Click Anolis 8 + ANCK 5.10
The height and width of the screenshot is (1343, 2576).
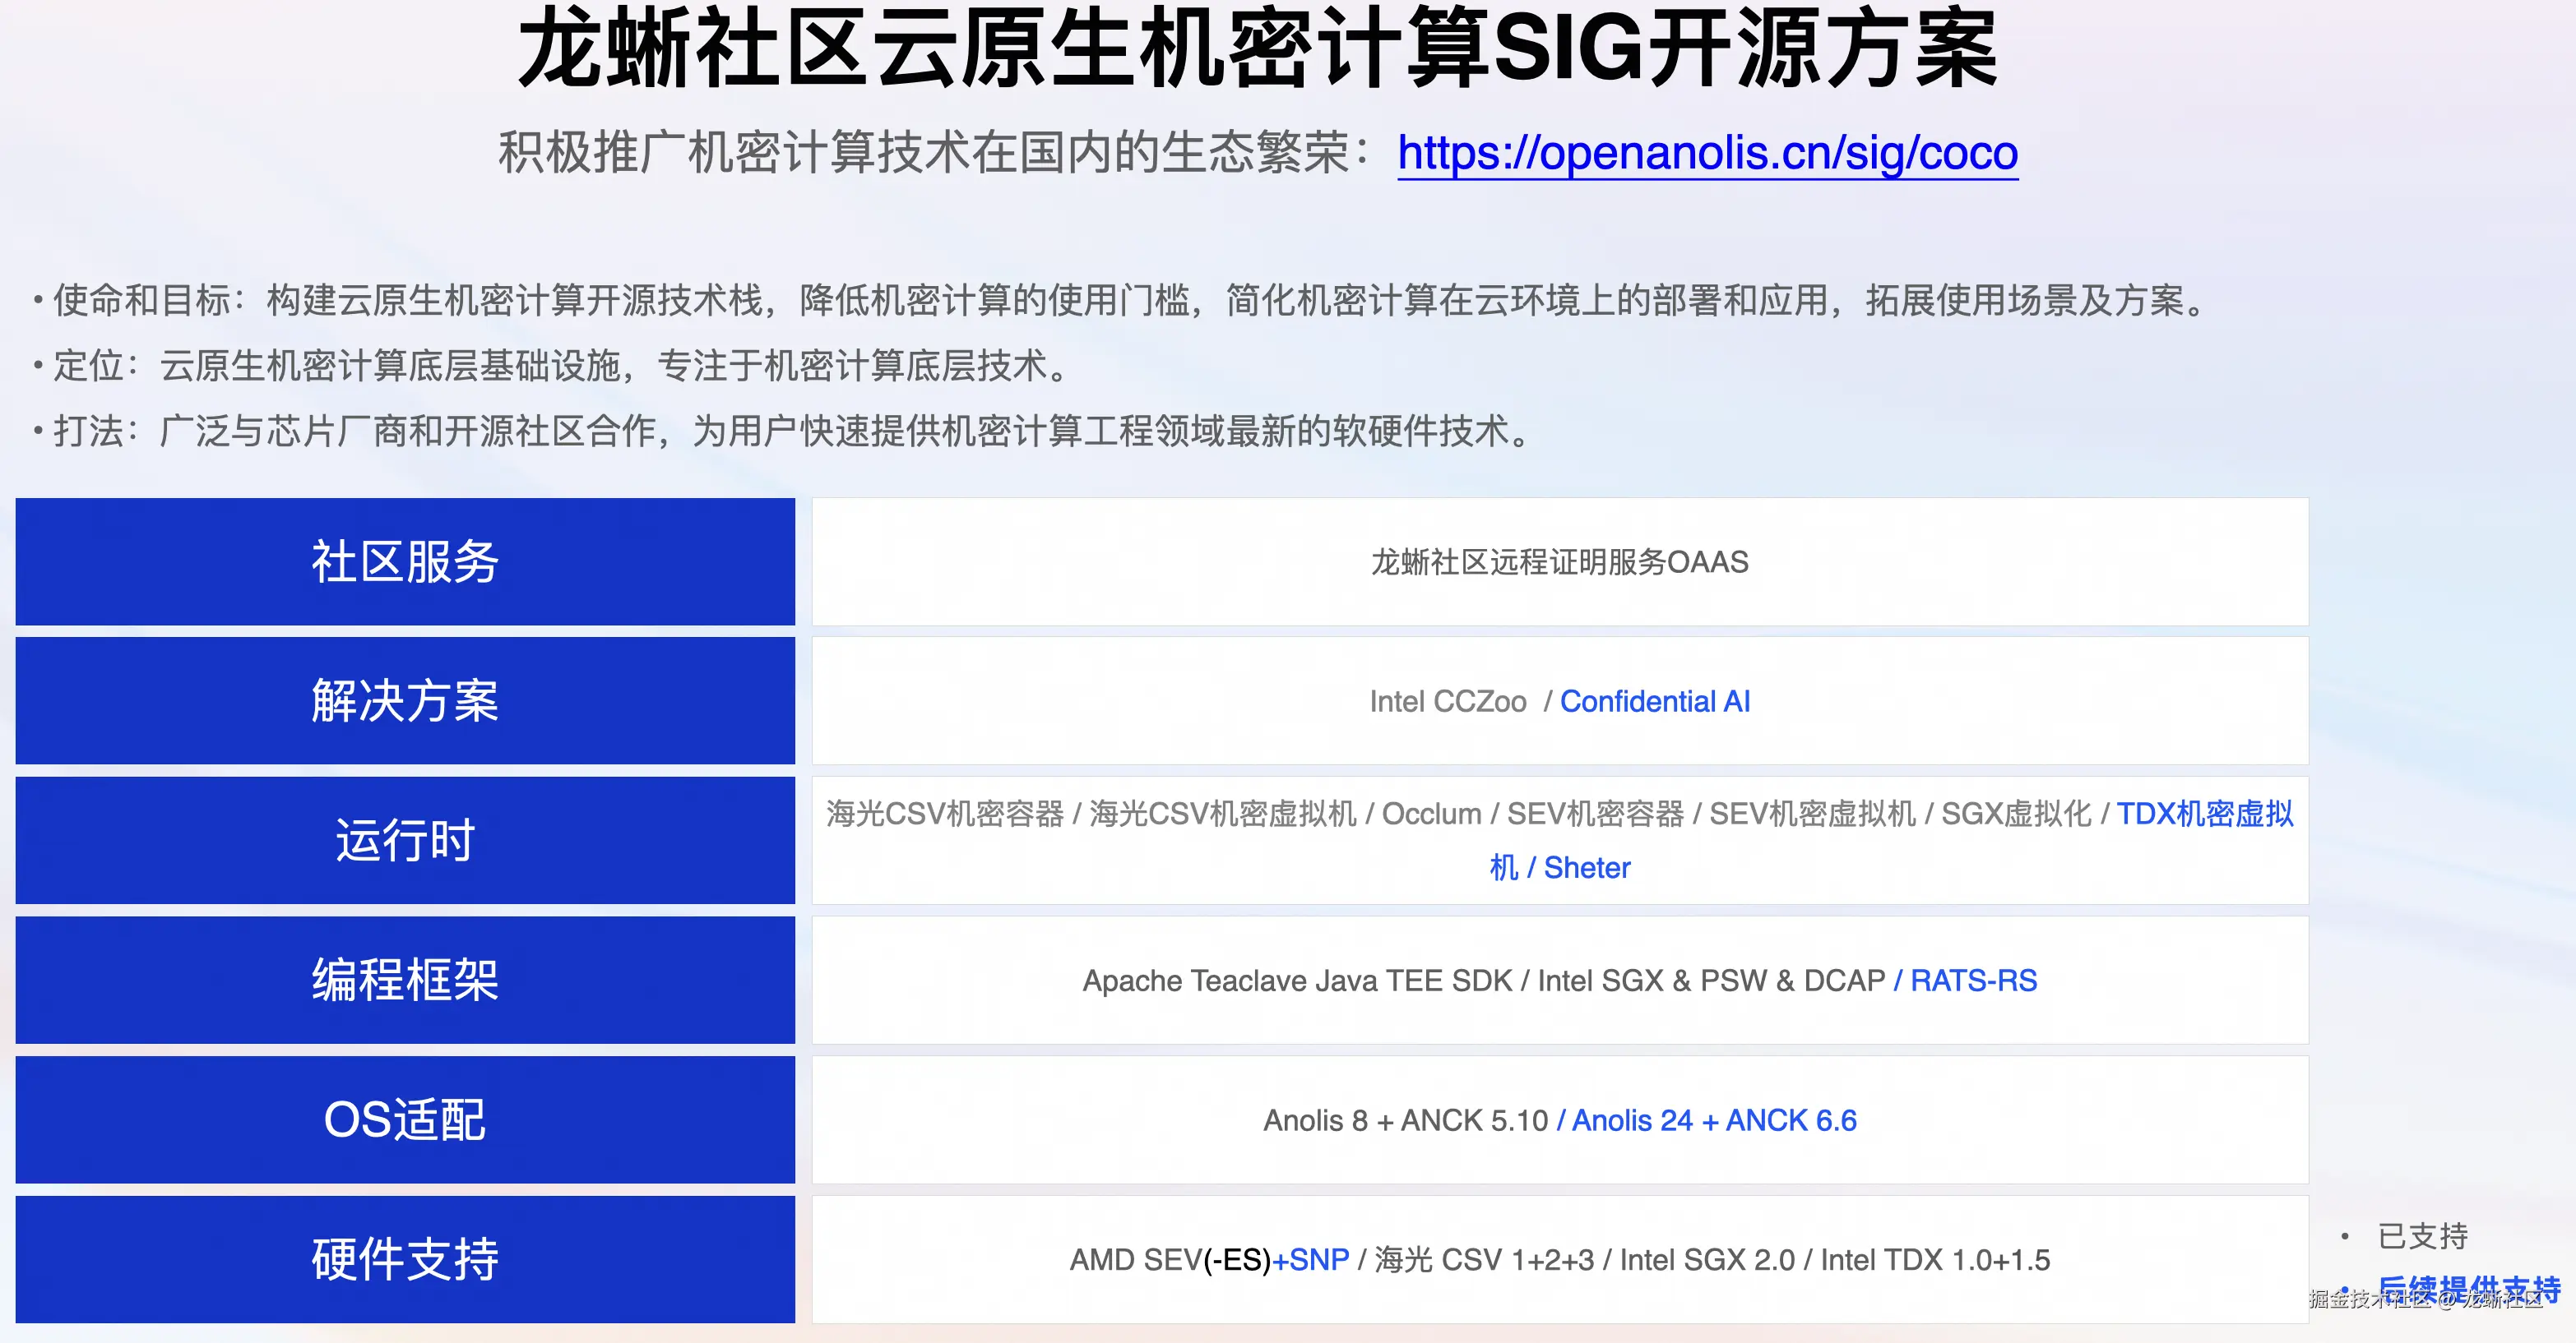point(1405,1121)
